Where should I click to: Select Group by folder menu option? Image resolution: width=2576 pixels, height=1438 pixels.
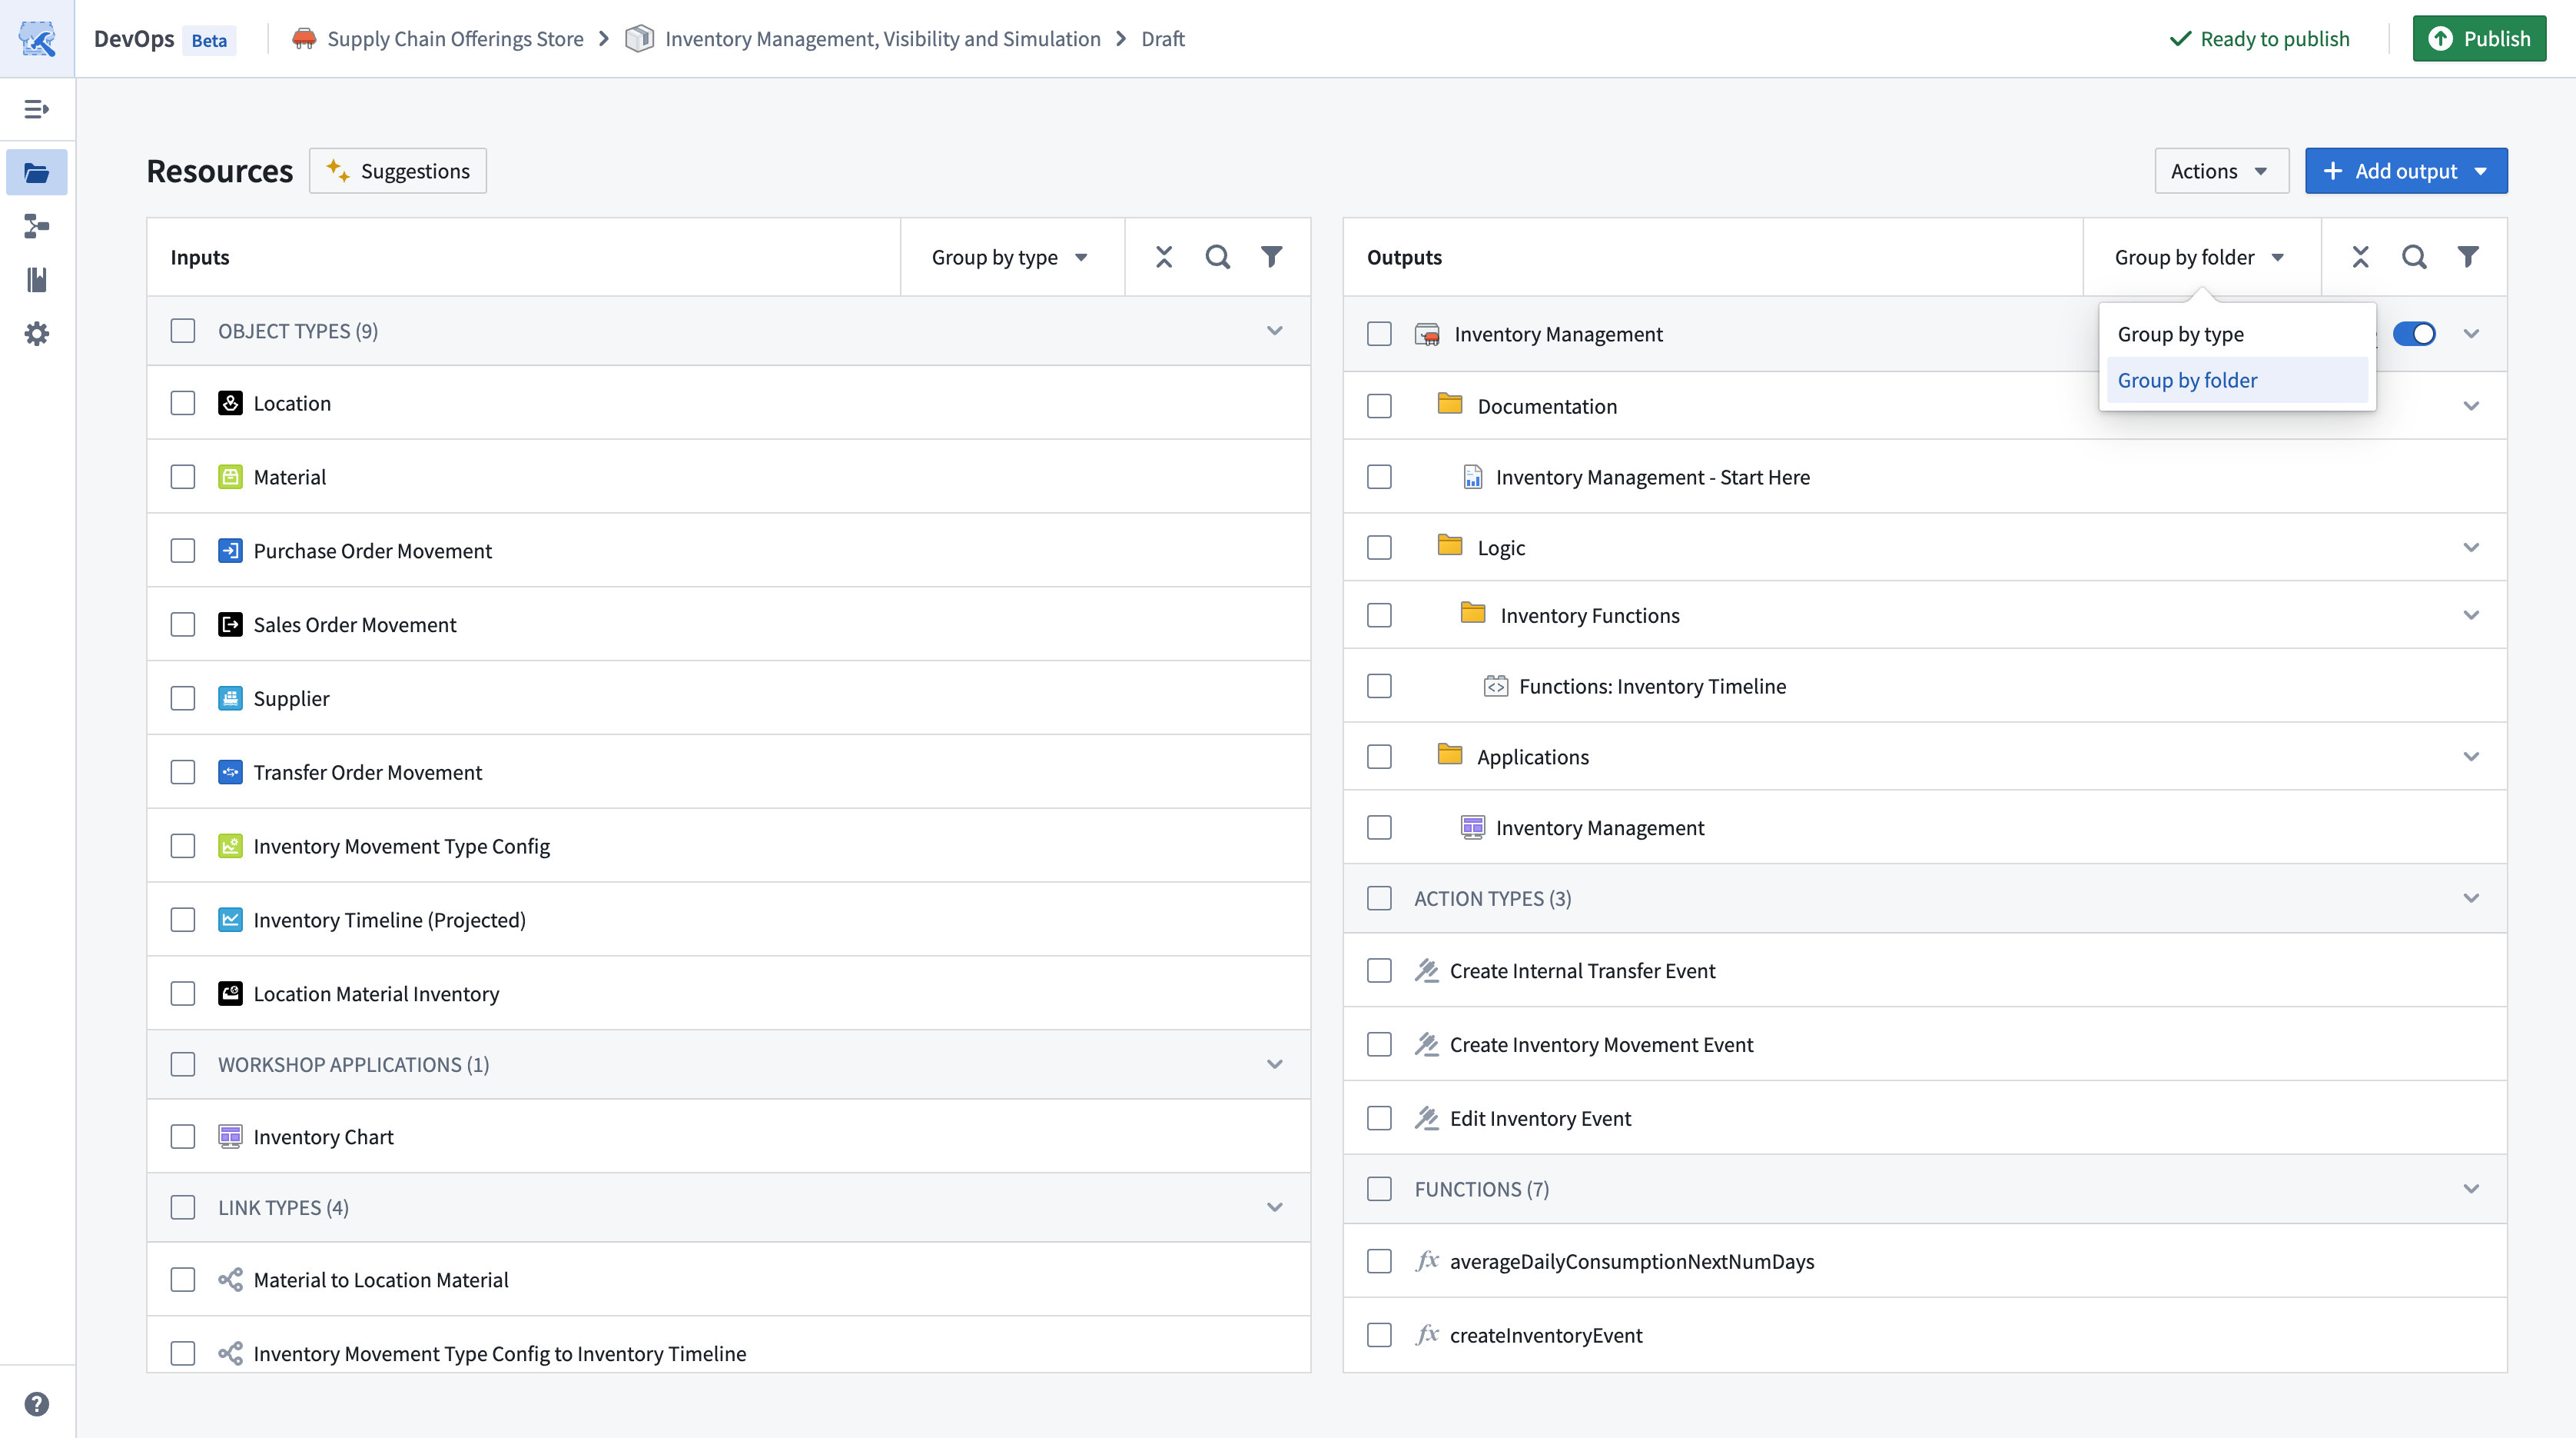click(x=2187, y=381)
